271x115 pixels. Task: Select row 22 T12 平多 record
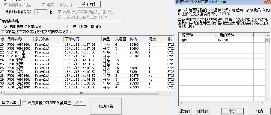pos(87,52)
